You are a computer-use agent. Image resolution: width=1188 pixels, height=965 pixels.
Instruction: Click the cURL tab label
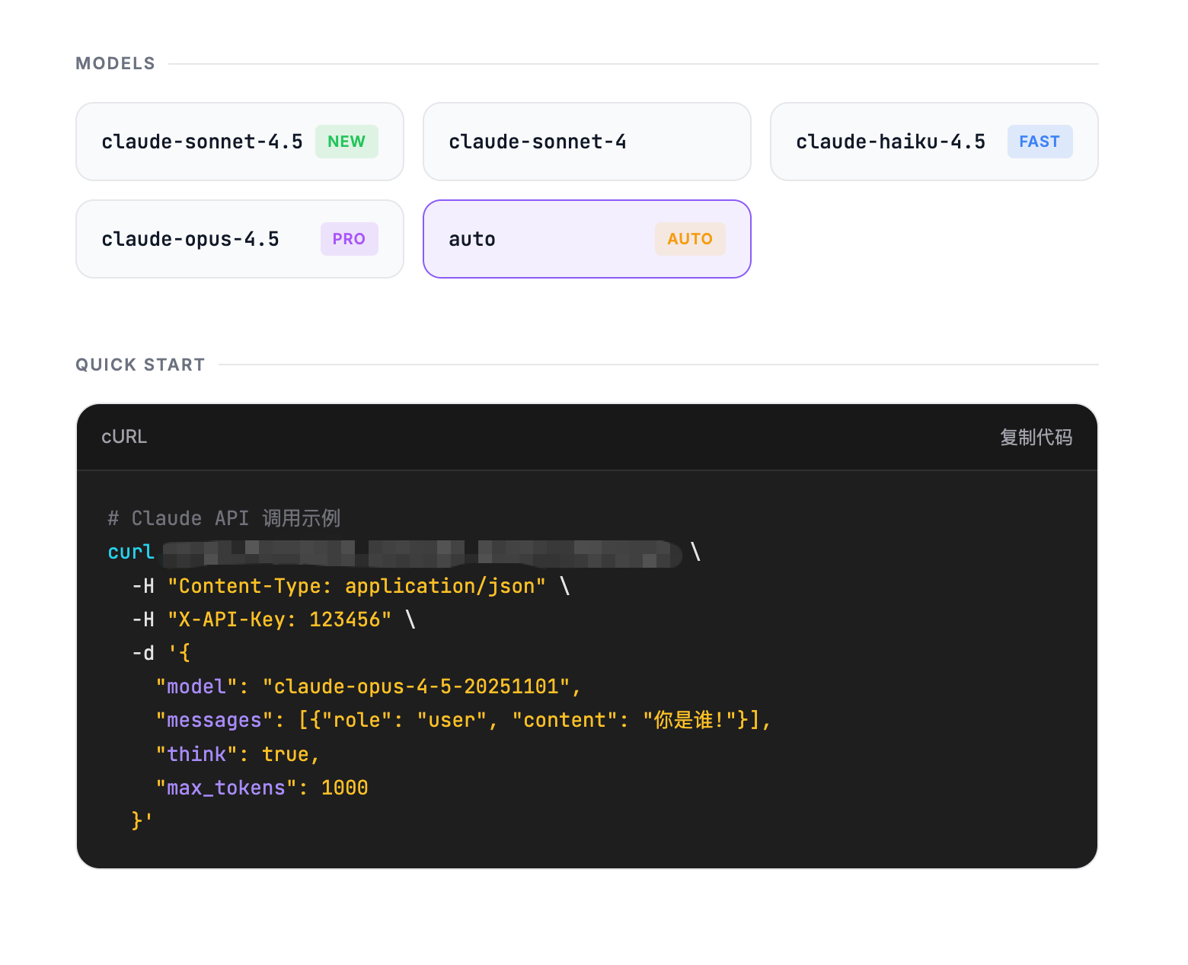(124, 437)
